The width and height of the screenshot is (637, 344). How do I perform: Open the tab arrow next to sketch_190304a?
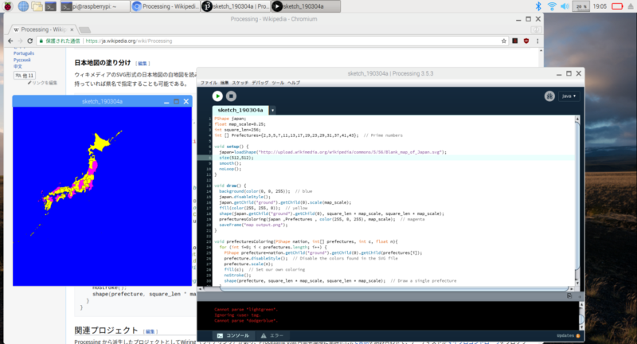point(272,110)
